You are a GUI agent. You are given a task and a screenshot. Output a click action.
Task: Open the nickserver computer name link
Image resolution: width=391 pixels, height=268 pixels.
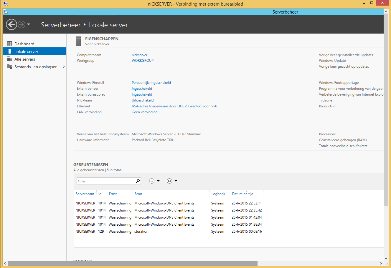(x=139, y=55)
